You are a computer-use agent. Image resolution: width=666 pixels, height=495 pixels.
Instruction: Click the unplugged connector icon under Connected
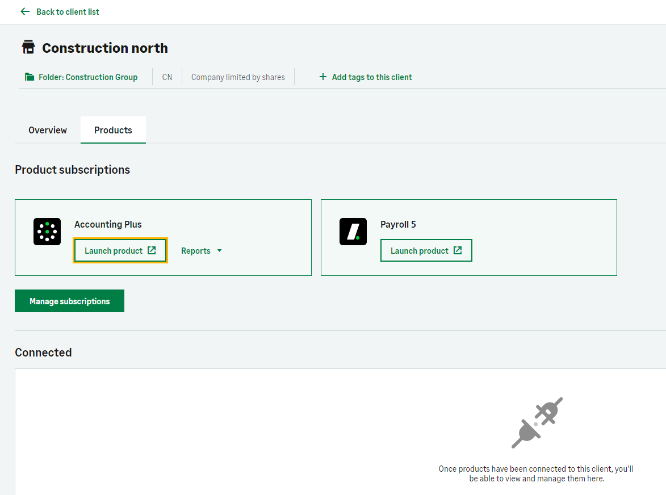pyautogui.click(x=537, y=423)
